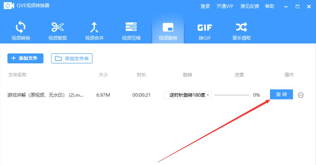The height and width of the screenshot is (165, 316).
Task: Open 意见反馈 feedback
Action: pos(250,6)
